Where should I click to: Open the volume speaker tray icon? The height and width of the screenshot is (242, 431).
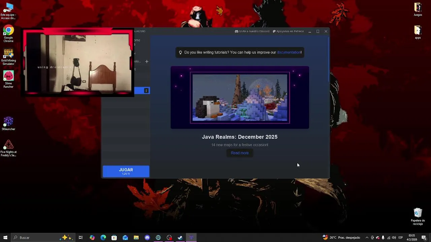[394, 238]
